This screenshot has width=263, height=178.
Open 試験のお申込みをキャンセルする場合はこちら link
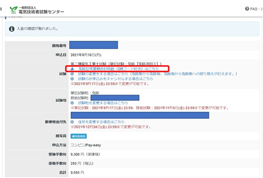(x=116, y=79)
